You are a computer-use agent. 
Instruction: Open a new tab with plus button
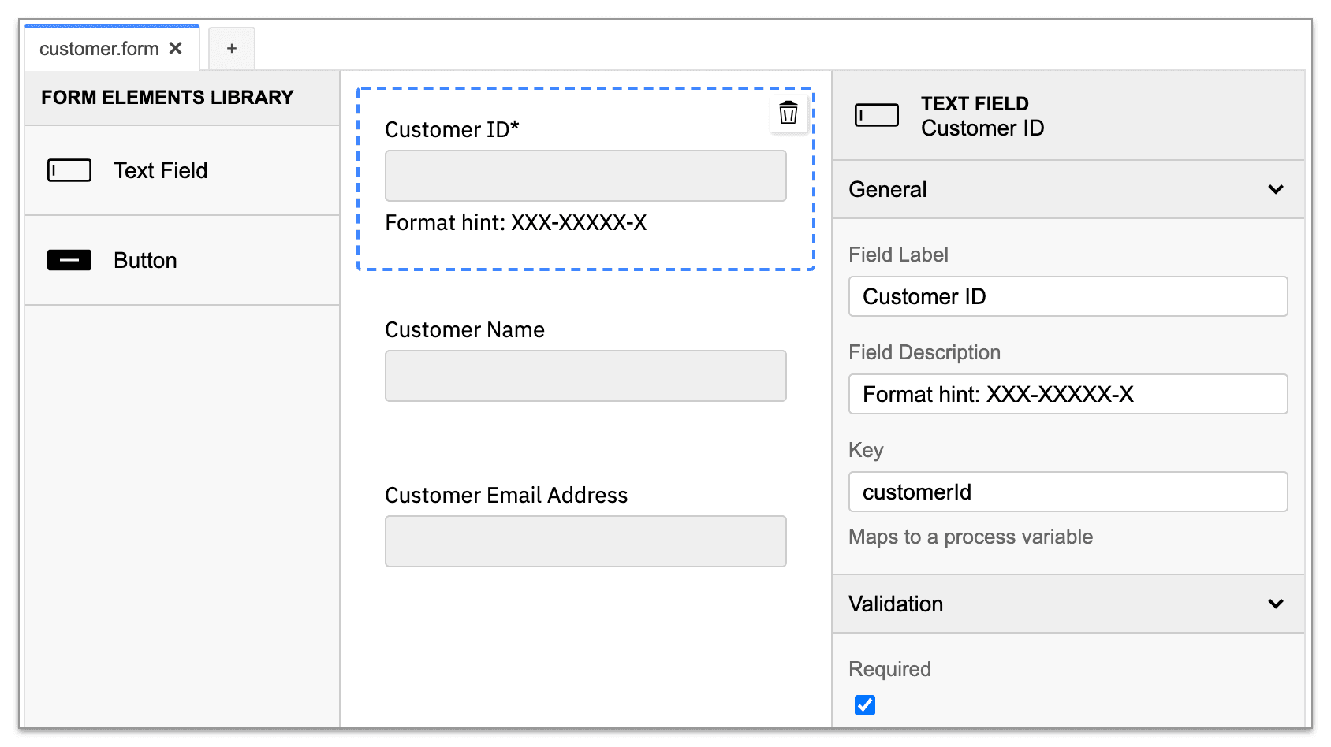pyautogui.click(x=232, y=48)
